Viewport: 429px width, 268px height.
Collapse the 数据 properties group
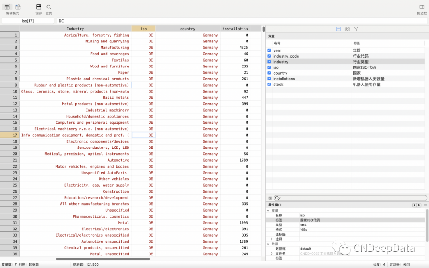pyautogui.click(x=268, y=244)
